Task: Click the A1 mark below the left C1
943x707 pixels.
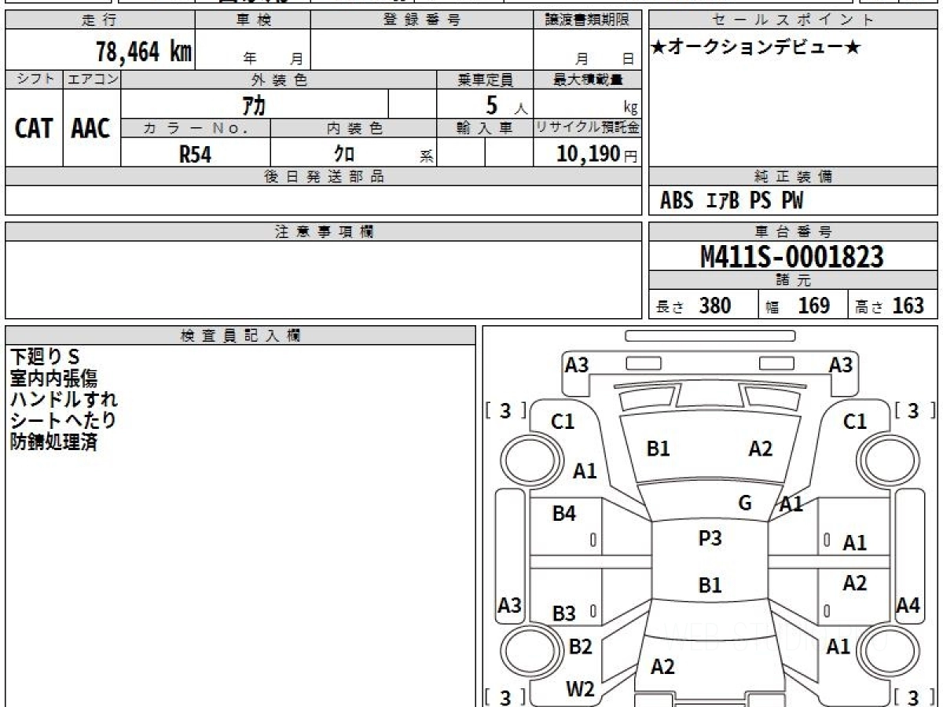Action: [x=585, y=471]
